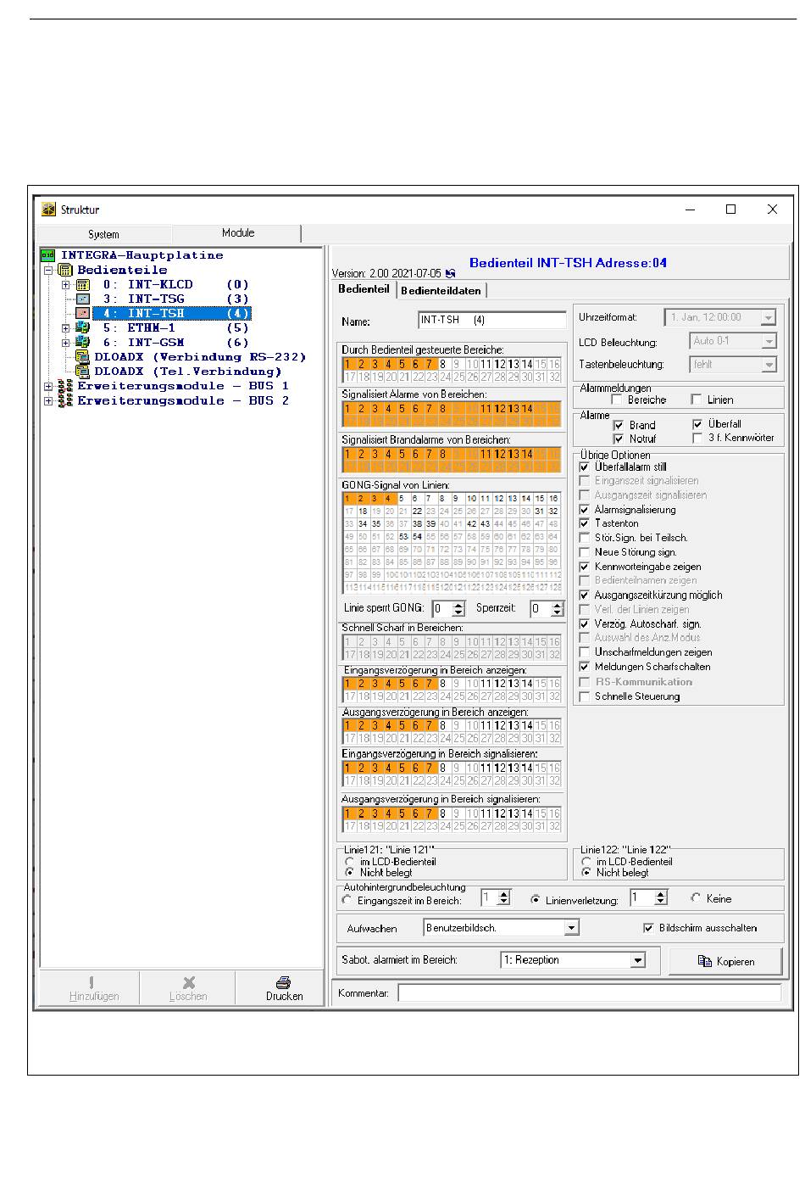Click the Kopieren copy icon

(x=703, y=961)
